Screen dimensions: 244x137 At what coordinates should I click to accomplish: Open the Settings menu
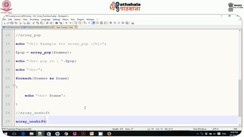[x=56, y=19]
